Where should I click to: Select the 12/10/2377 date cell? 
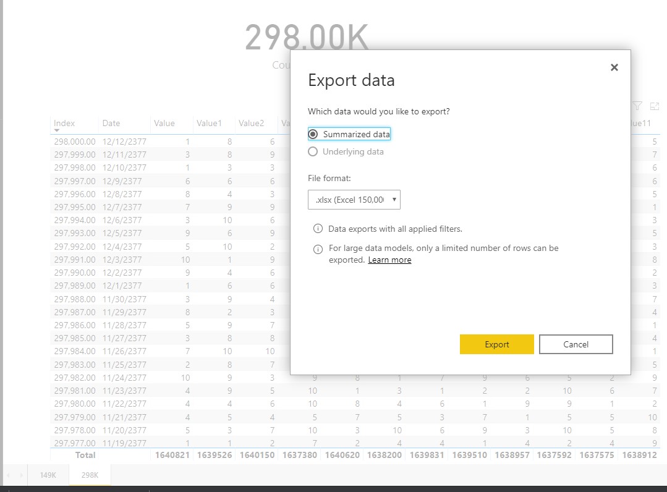124,168
